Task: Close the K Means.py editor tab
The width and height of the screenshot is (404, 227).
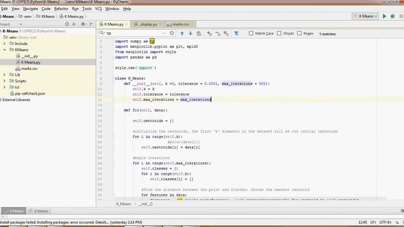Action: 127,24
